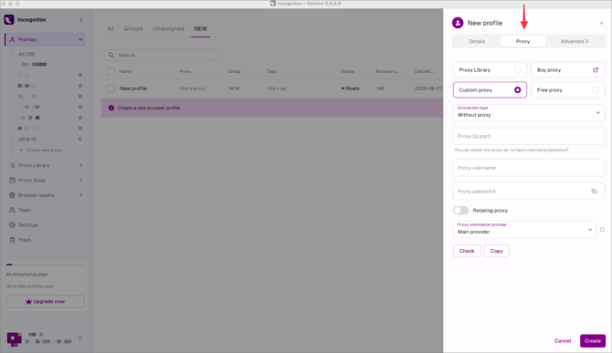
Task: Close the New profile panel
Action: [x=601, y=23]
